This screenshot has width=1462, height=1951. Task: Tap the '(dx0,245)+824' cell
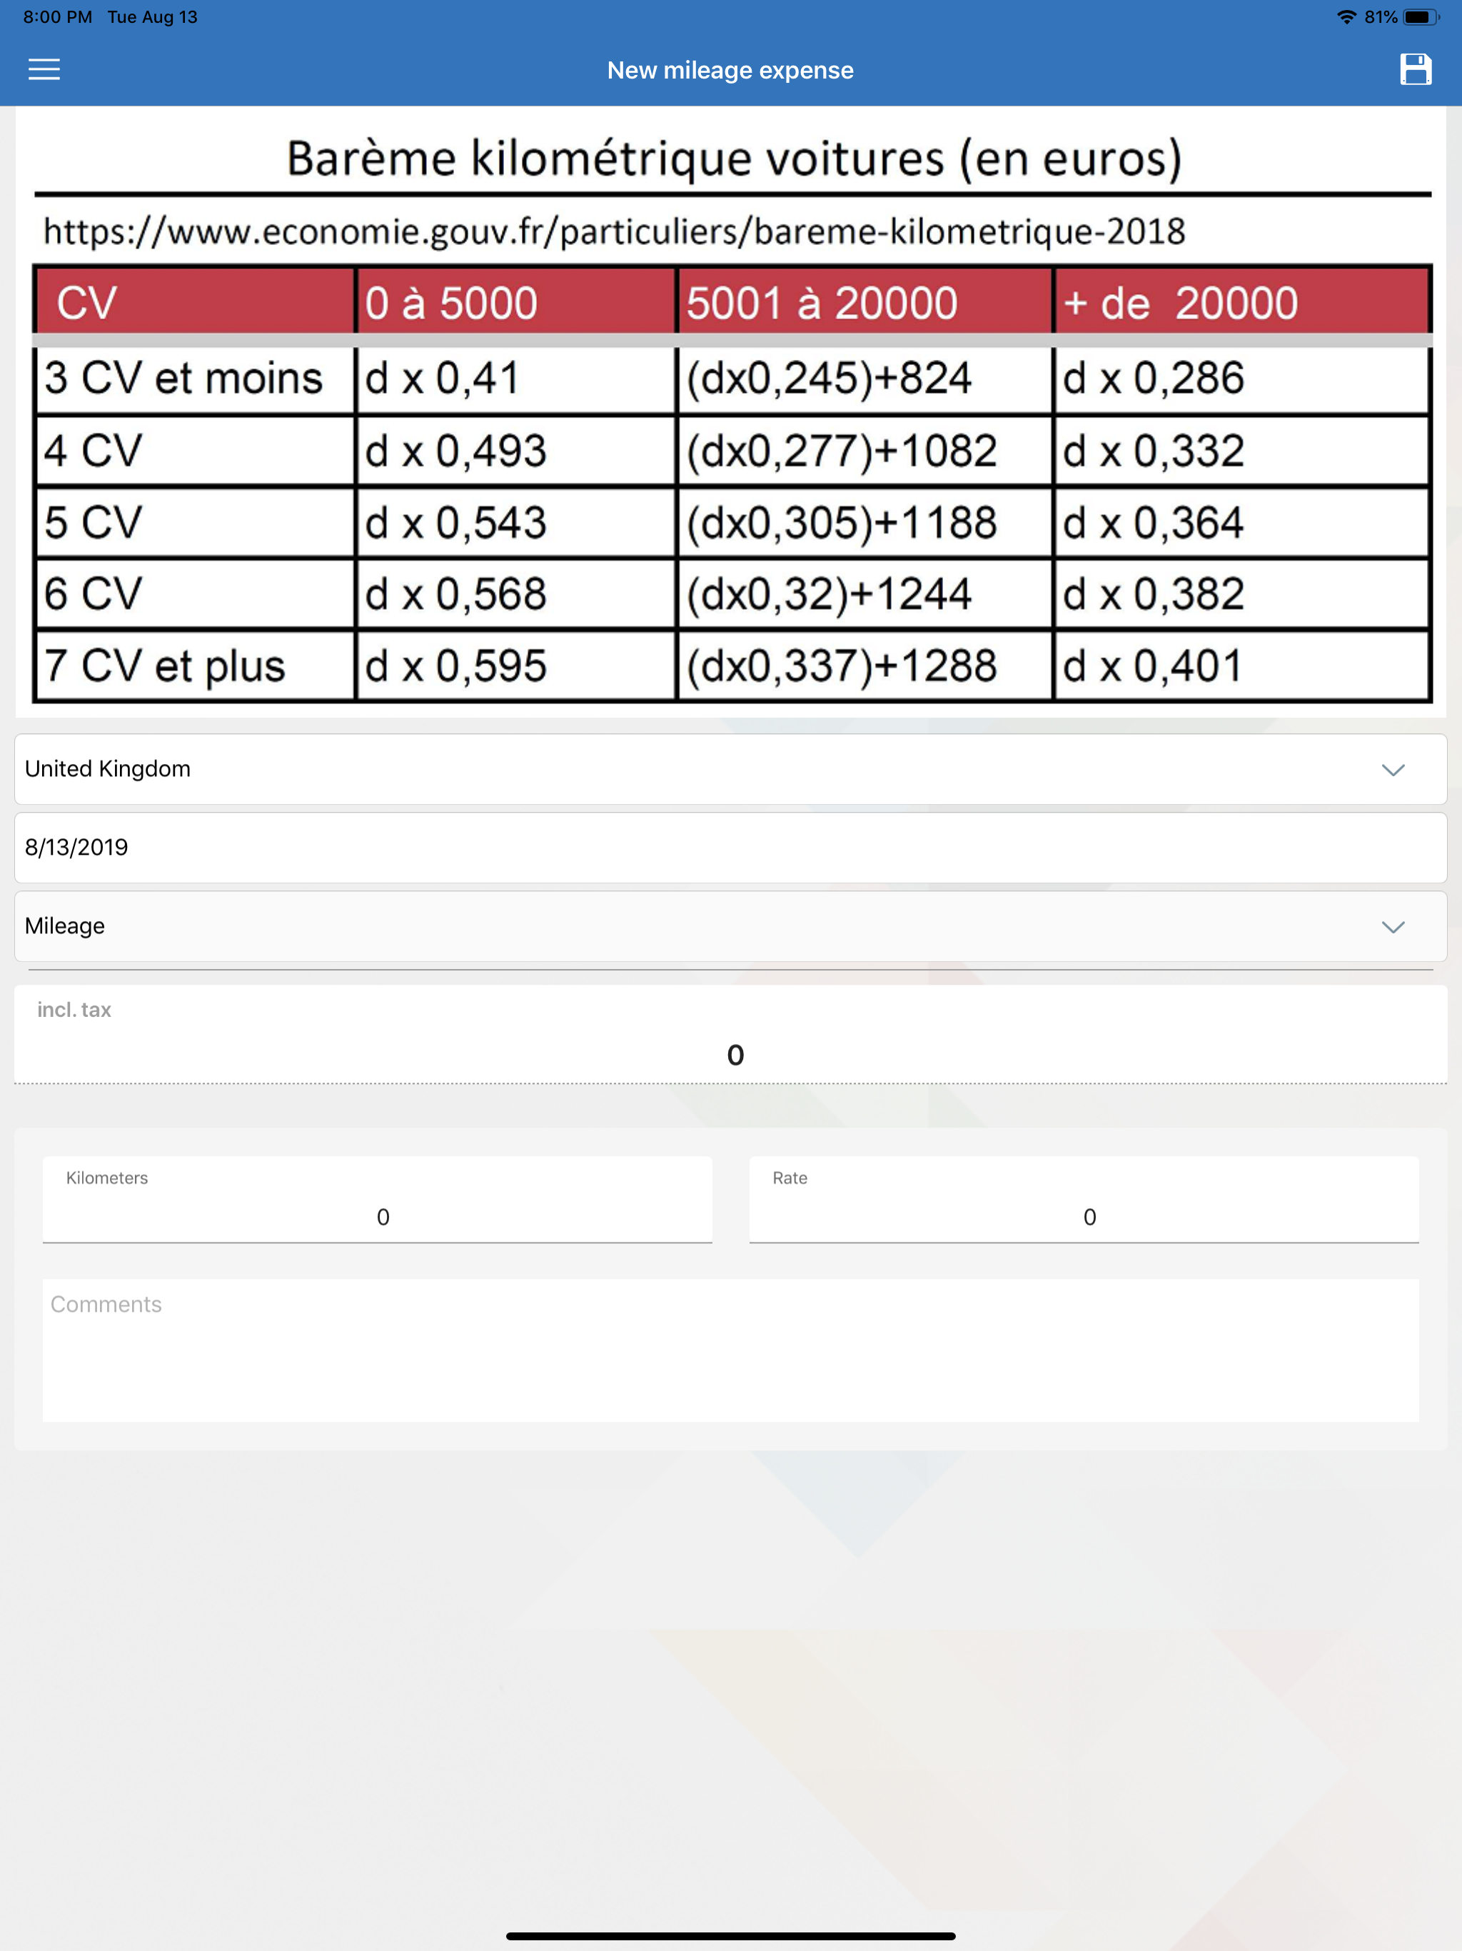pyautogui.click(x=864, y=379)
